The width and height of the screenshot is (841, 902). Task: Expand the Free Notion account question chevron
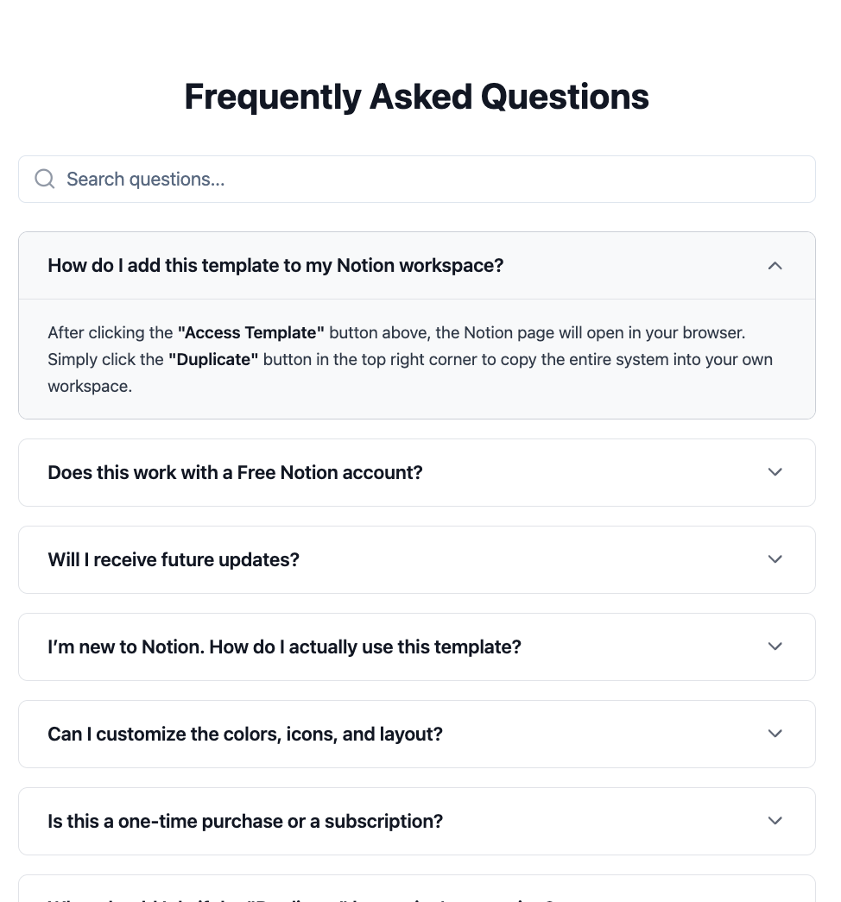pos(775,472)
